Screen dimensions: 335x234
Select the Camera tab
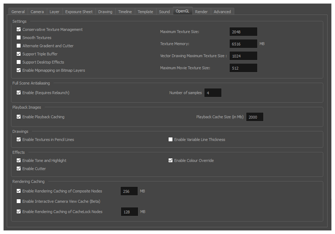tap(37, 11)
